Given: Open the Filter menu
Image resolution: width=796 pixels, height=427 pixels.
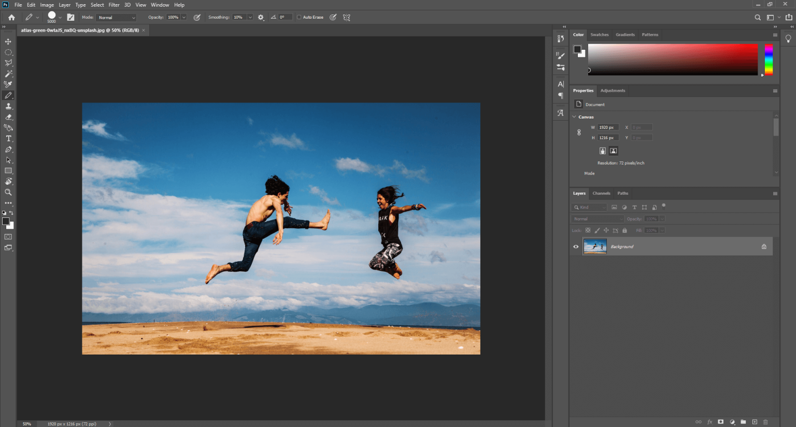Looking at the screenshot, I should (x=114, y=5).
